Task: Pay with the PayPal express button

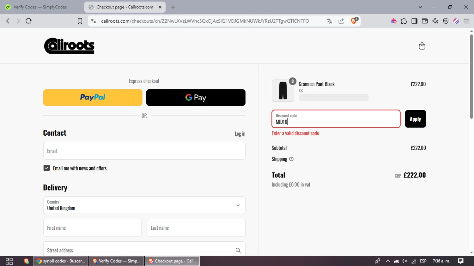Action: click(x=93, y=98)
